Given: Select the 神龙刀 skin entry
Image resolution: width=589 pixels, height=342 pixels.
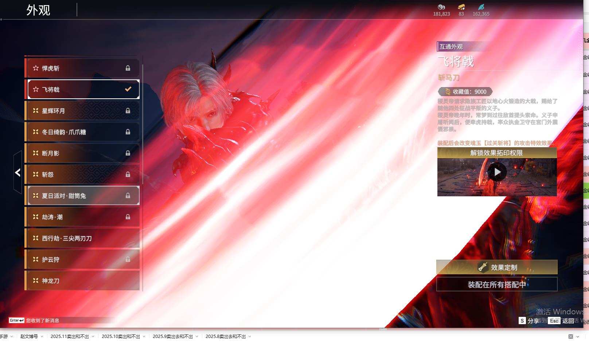Looking at the screenshot, I should (x=82, y=281).
